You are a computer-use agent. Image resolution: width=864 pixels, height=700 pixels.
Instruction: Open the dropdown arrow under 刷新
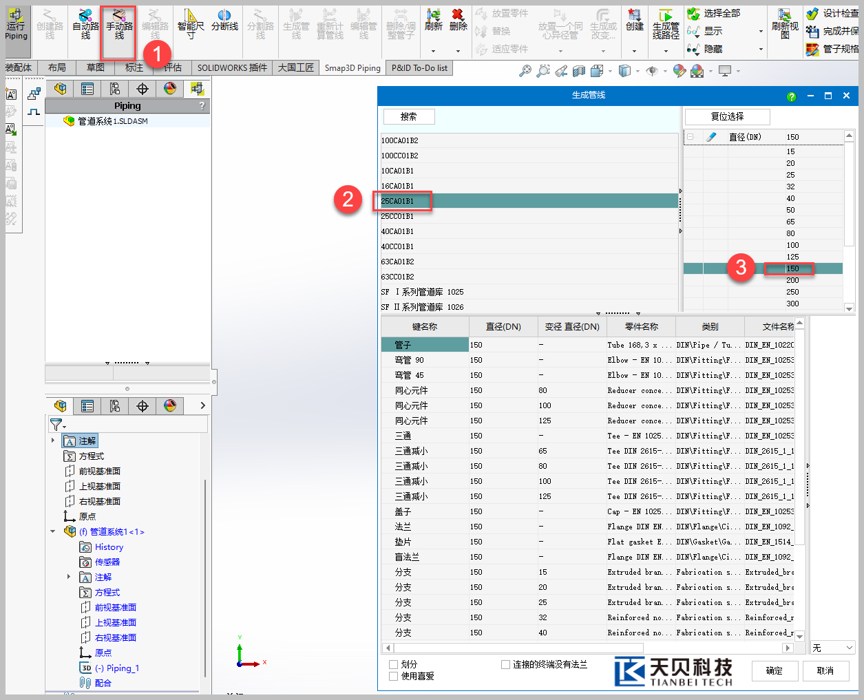click(434, 51)
